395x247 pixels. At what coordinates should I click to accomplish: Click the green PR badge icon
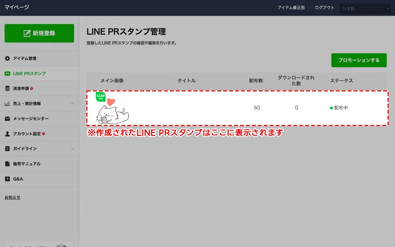[x=7, y=74]
